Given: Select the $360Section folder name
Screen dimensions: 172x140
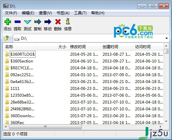Looking at the screenshot, I should click(x=22, y=61).
